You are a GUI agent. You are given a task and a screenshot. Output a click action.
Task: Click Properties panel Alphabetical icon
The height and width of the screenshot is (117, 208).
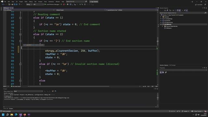(x=163, y=72)
